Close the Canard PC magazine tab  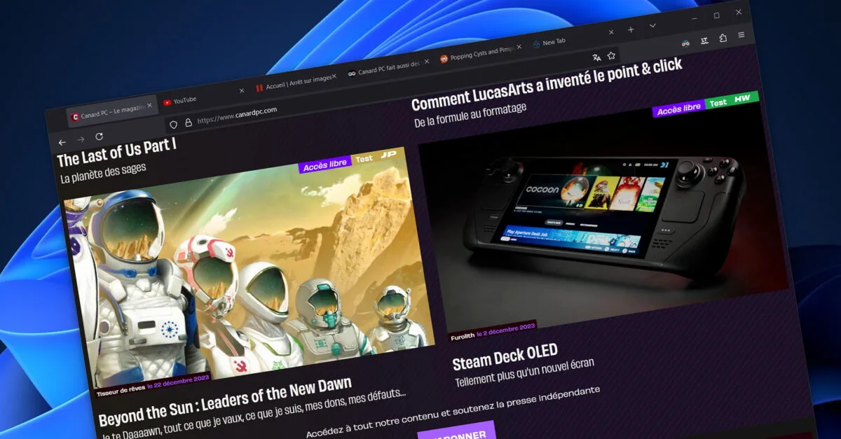pos(149,106)
